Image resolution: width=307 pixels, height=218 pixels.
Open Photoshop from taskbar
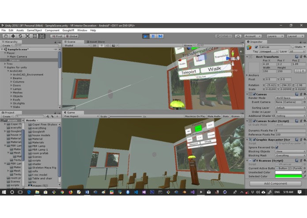pos(152,192)
